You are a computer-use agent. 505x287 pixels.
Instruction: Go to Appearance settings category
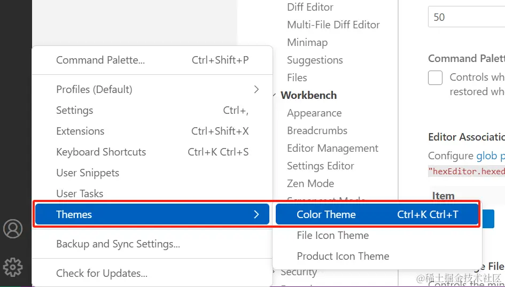[x=314, y=113]
